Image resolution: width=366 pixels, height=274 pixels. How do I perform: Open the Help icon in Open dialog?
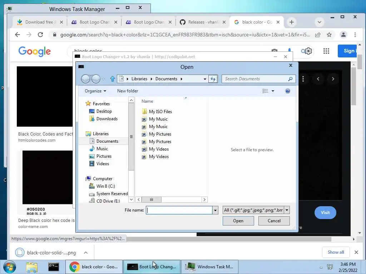pos(288,91)
